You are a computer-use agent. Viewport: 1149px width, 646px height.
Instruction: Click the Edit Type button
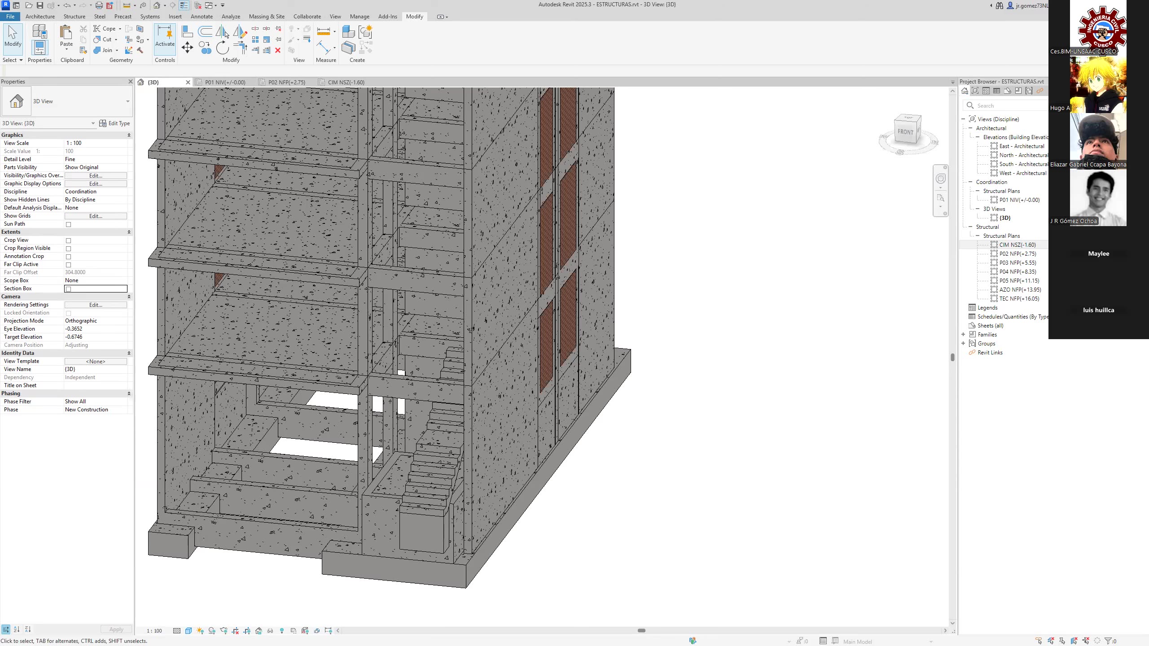(x=115, y=123)
